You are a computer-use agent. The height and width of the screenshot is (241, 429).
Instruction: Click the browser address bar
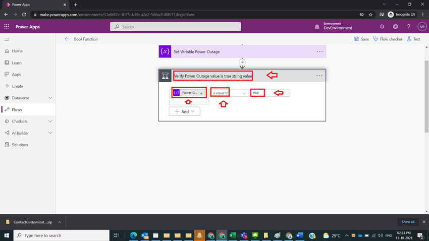tap(194, 15)
